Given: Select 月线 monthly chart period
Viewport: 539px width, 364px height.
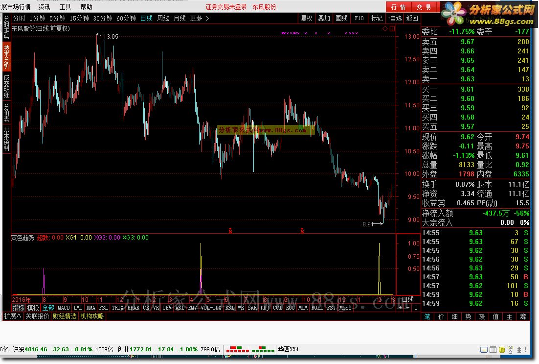Looking at the screenshot, I should click(x=180, y=18).
